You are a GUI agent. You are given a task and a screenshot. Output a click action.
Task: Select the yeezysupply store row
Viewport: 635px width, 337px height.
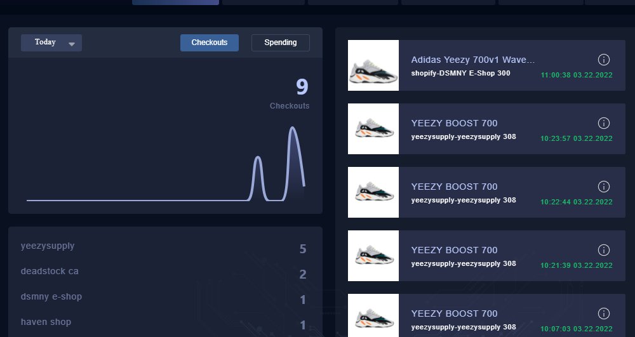tap(164, 247)
